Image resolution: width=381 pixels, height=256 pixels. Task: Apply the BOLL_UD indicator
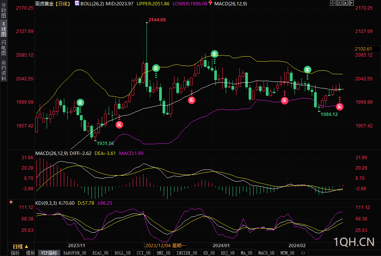click(x=122, y=253)
